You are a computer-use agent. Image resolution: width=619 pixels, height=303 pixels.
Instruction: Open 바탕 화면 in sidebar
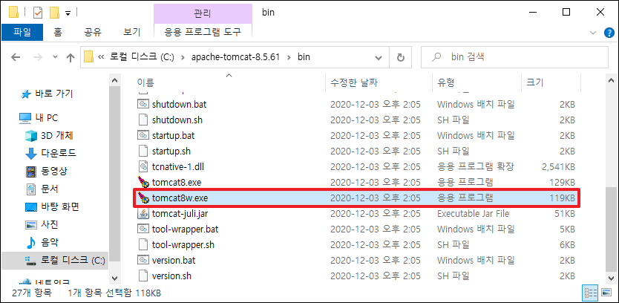tap(52, 206)
